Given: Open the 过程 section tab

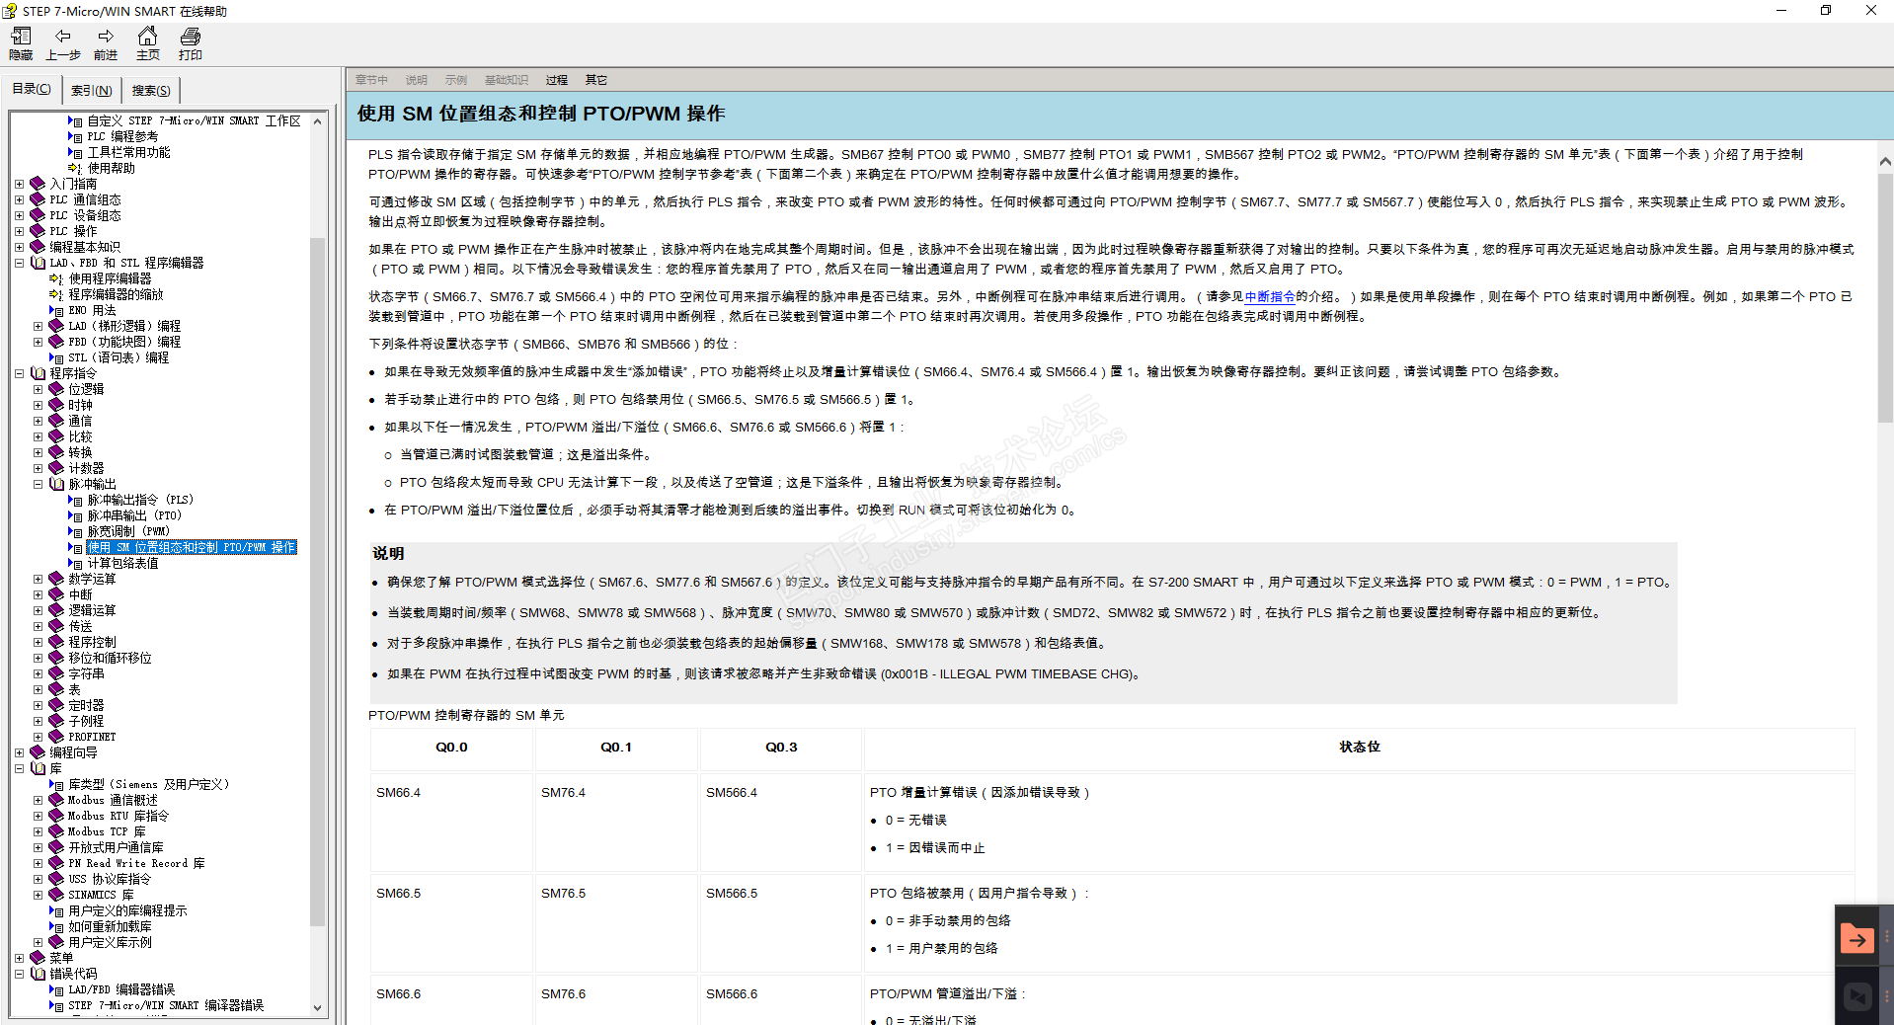Looking at the screenshot, I should (557, 80).
